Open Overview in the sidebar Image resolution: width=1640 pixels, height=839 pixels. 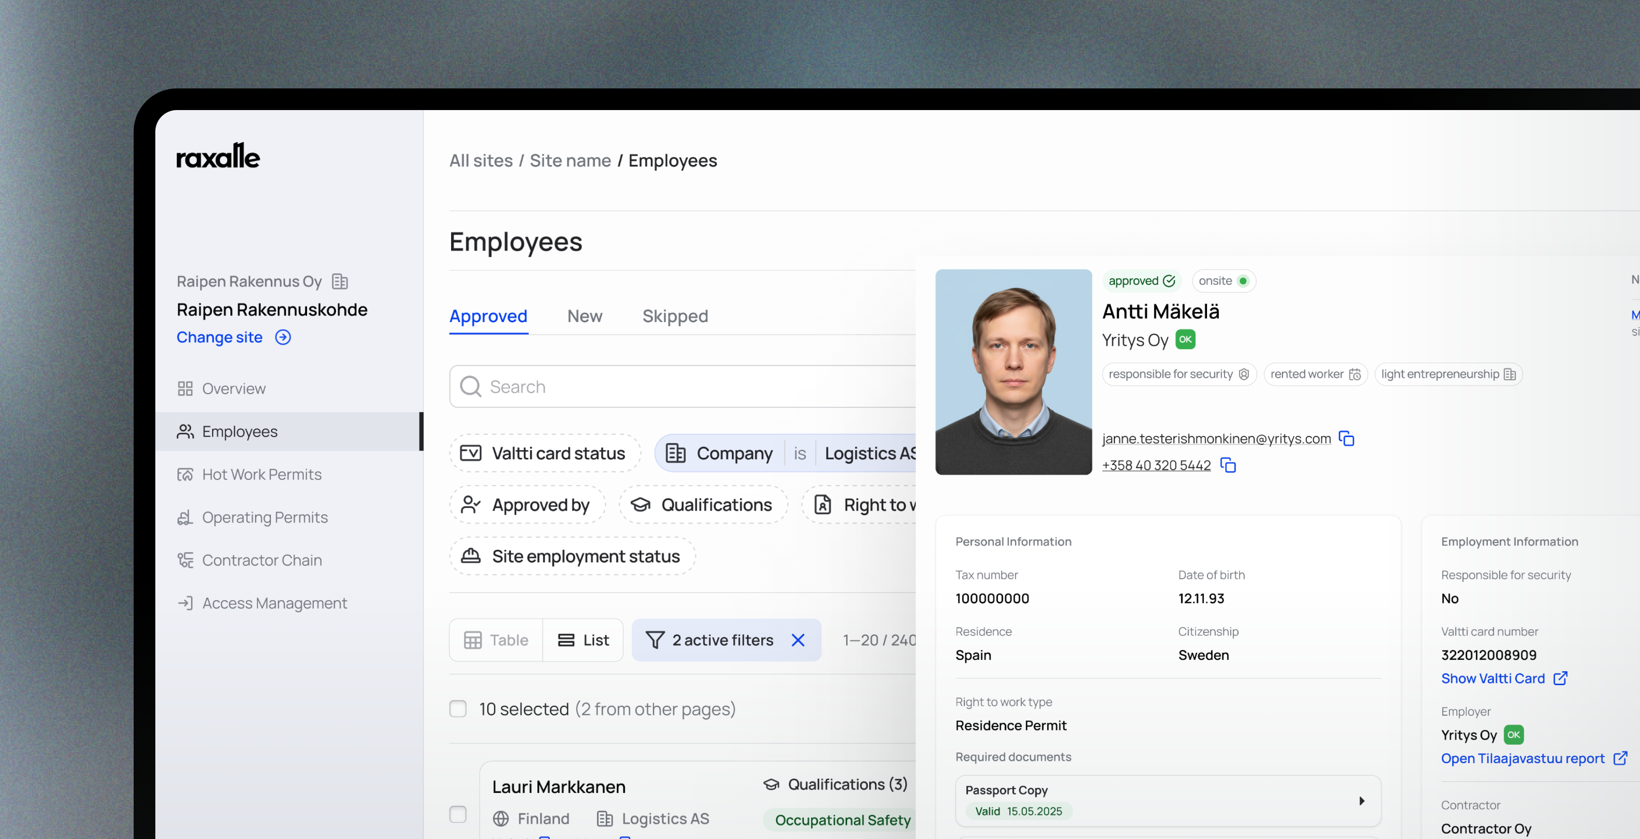pos(289,389)
